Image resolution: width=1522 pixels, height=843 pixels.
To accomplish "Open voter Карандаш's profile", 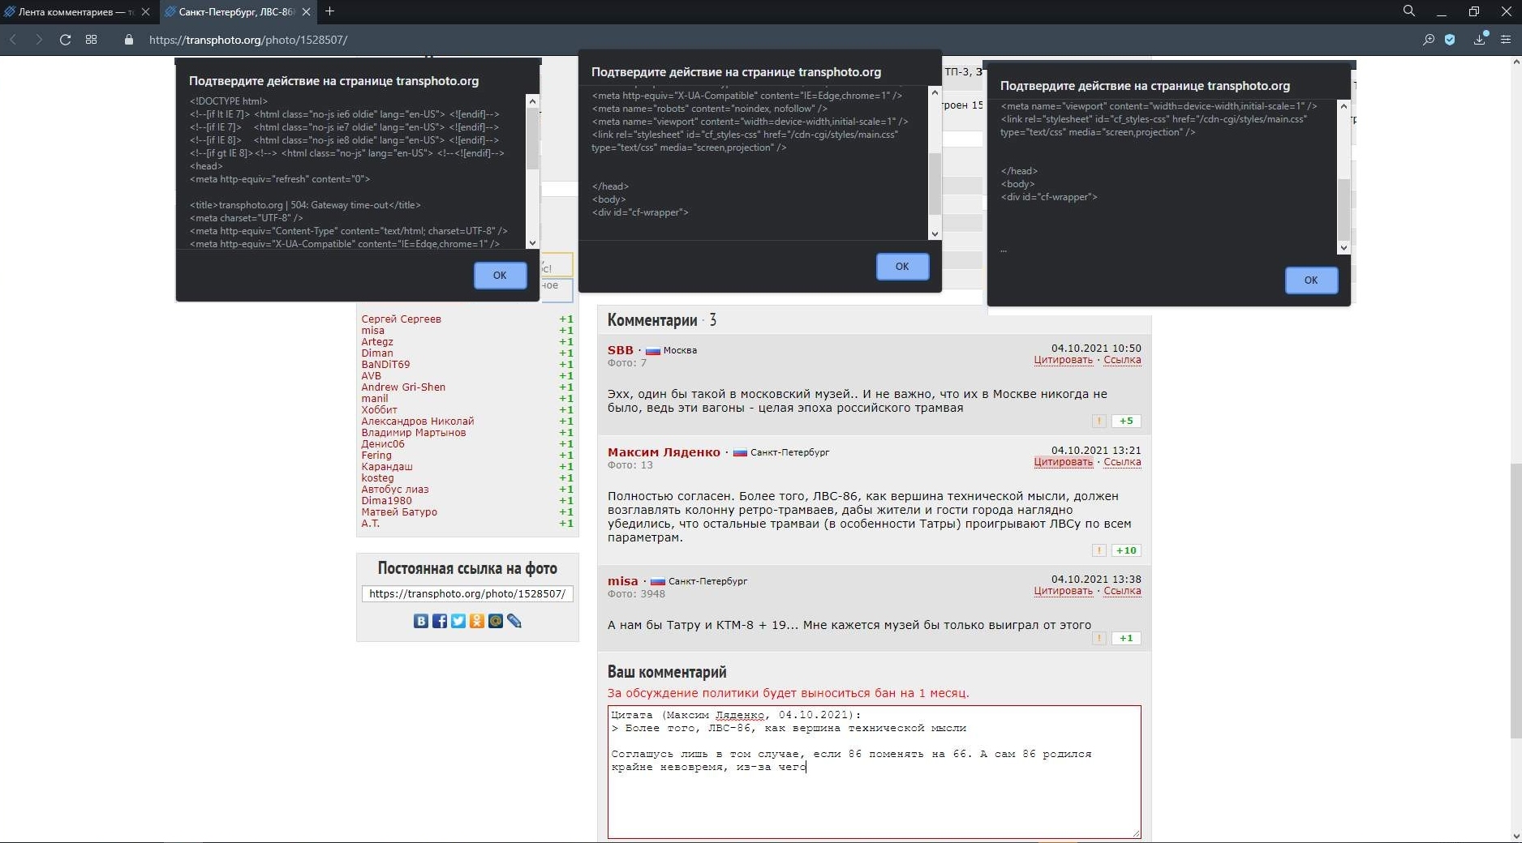I will (x=387, y=467).
